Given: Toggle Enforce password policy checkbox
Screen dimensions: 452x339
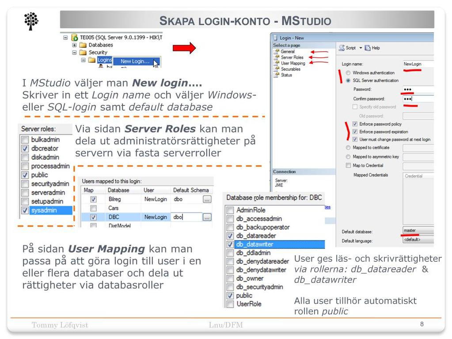Looking at the screenshot, I should pos(355,124).
